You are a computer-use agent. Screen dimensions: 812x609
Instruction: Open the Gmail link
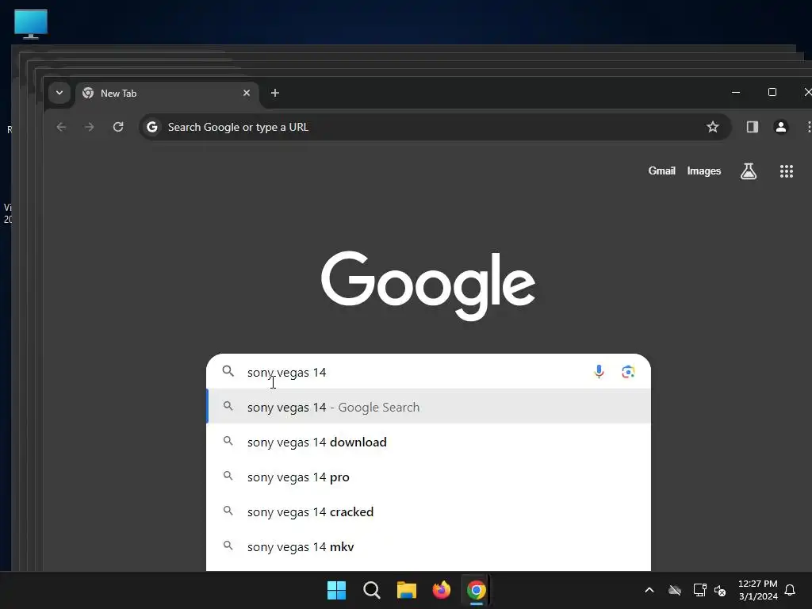pyautogui.click(x=662, y=171)
